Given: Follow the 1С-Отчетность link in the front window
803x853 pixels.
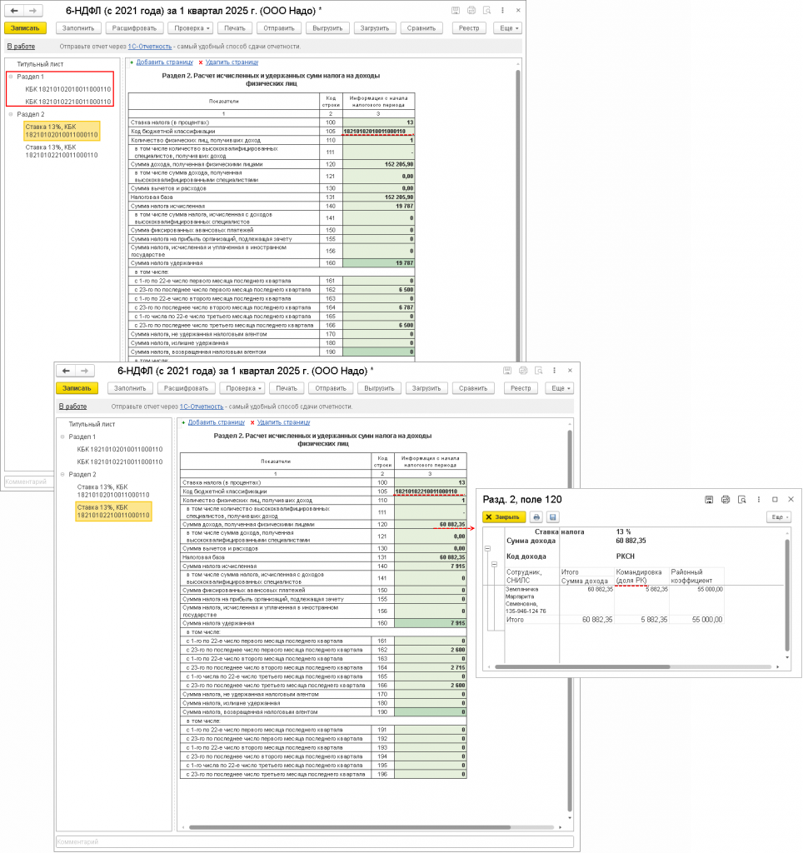Looking at the screenshot, I should [x=202, y=407].
